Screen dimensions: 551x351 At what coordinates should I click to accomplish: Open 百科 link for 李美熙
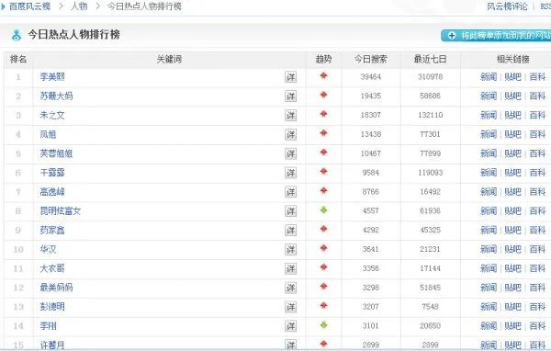(x=537, y=76)
